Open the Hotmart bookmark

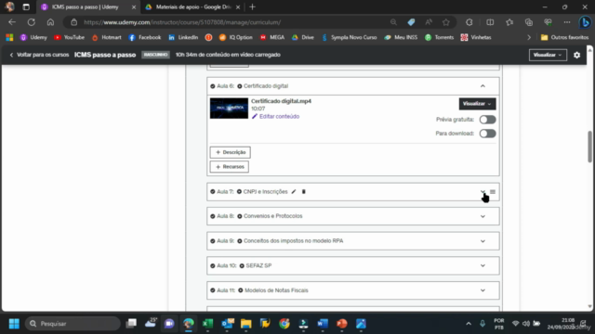[107, 37]
